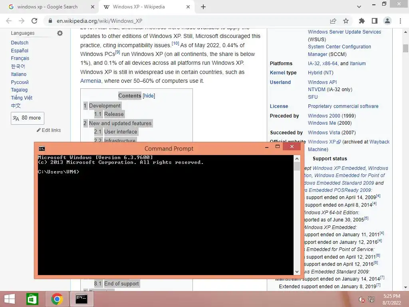Open the Русский language version
Screen dimensions: 409x307
(20, 82)
